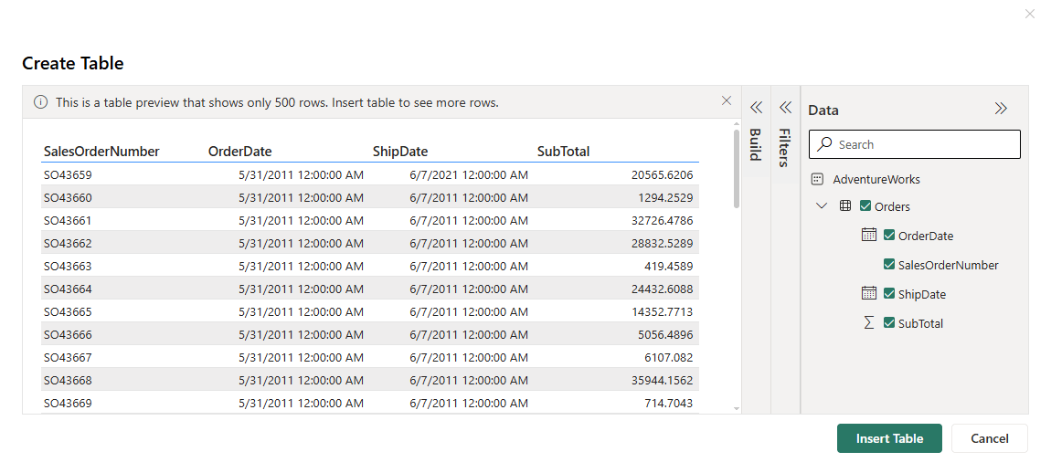1051x473 pixels.
Task: Expand the Filters pane chevron
Action: point(784,108)
